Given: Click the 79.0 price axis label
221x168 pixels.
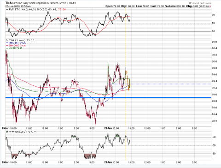Looking at the screenshot, I should tap(215, 95).
